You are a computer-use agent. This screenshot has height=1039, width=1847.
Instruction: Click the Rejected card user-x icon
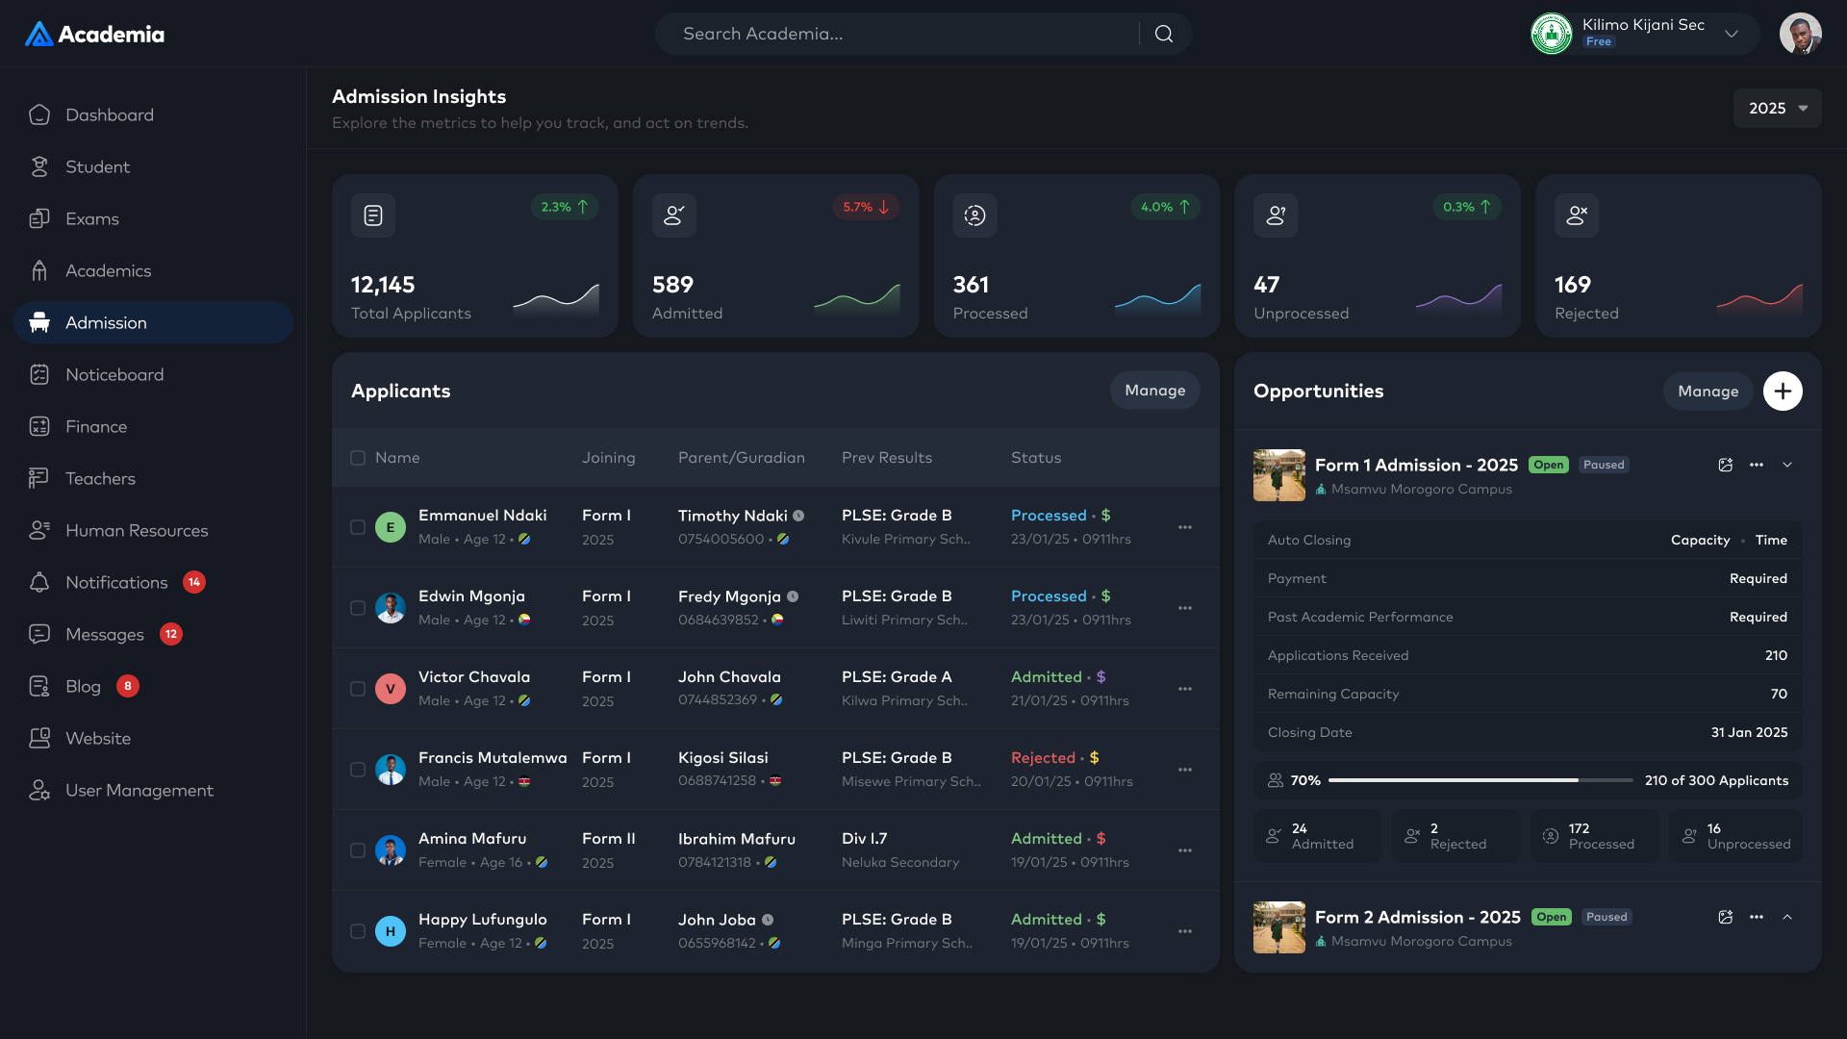[x=1577, y=215]
